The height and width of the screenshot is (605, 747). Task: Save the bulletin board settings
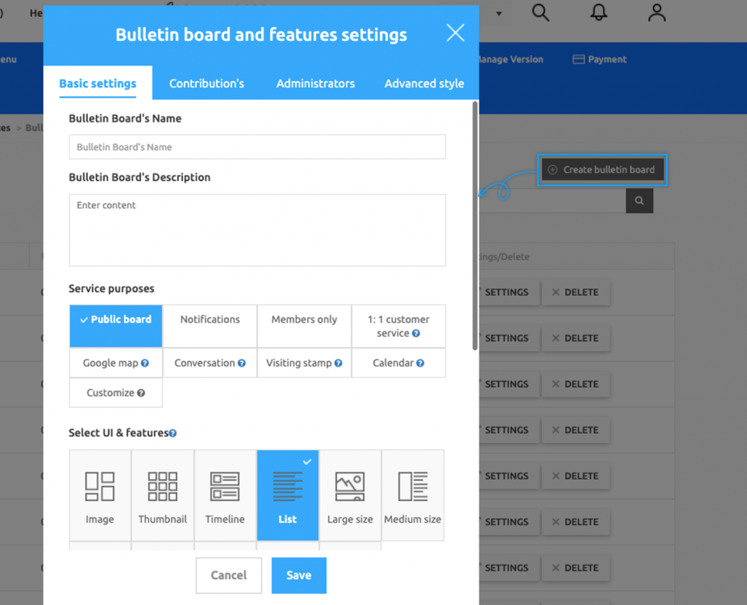[x=298, y=575]
